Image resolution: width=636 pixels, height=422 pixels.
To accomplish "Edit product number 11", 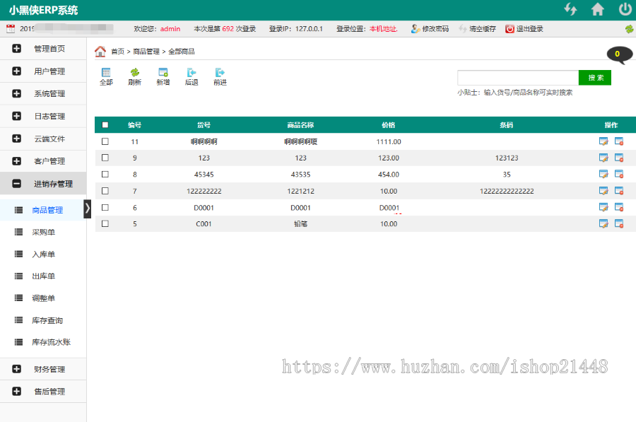I will (x=603, y=141).
